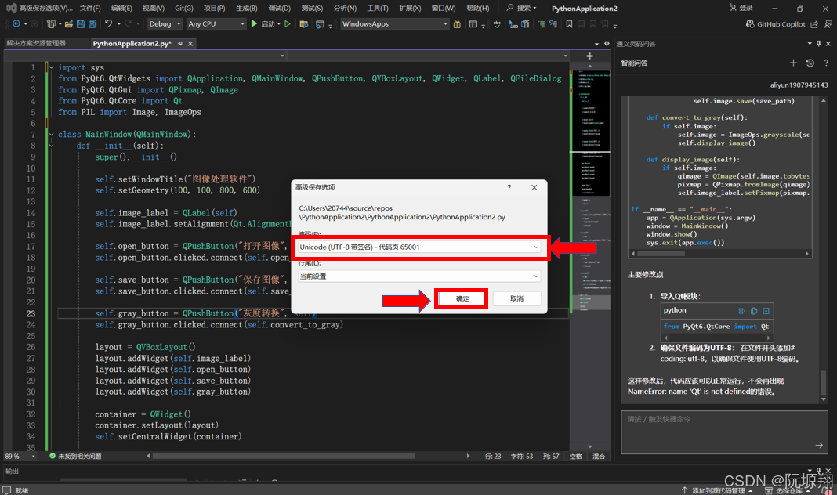Open the 工具(T) menu

(x=378, y=8)
